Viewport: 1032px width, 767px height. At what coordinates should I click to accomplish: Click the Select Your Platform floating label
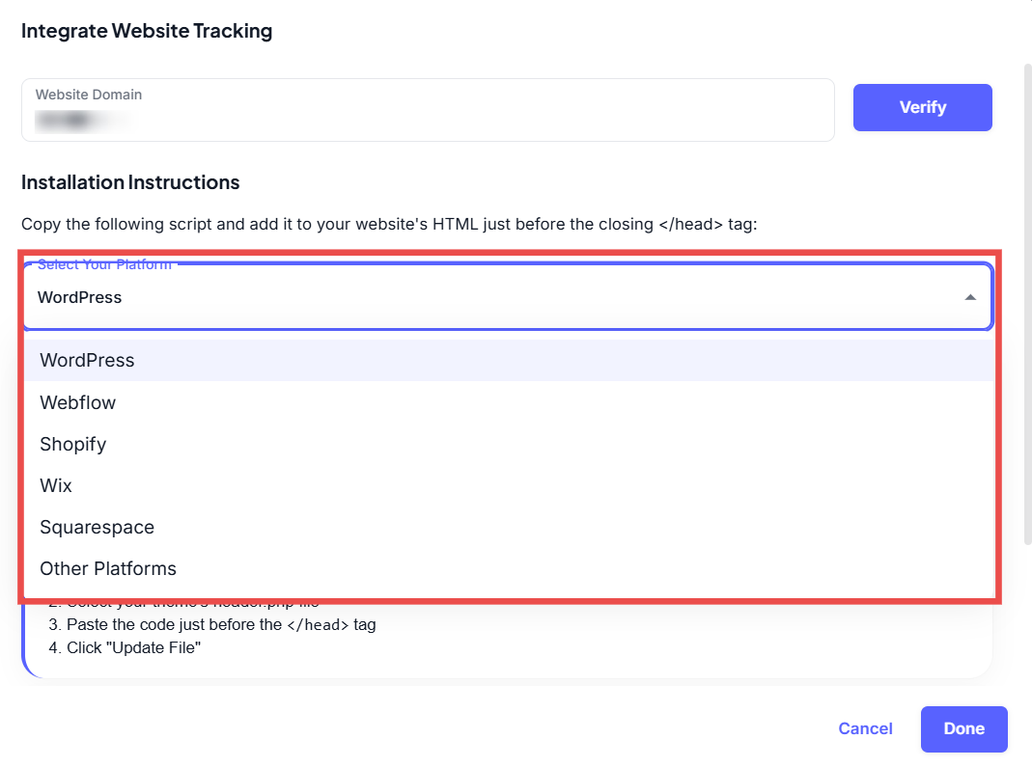tap(104, 264)
